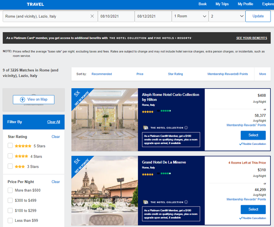Check the 4 Stars filter
The height and width of the screenshot is (227, 274).
point(10,156)
